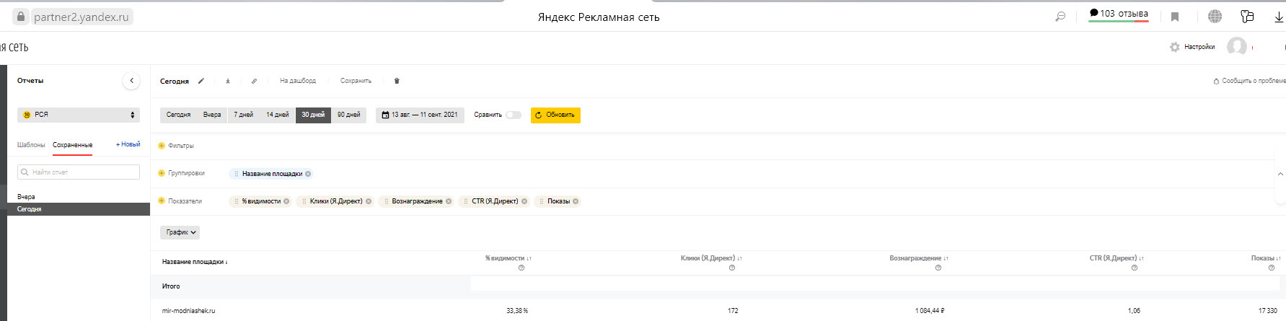Open help for % видимости column
Screen dimensions: 1286x321
coord(521,268)
